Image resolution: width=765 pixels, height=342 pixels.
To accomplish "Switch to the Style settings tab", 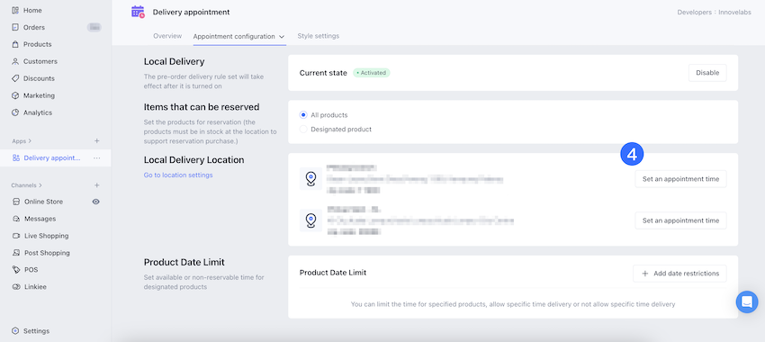I will (318, 36).
